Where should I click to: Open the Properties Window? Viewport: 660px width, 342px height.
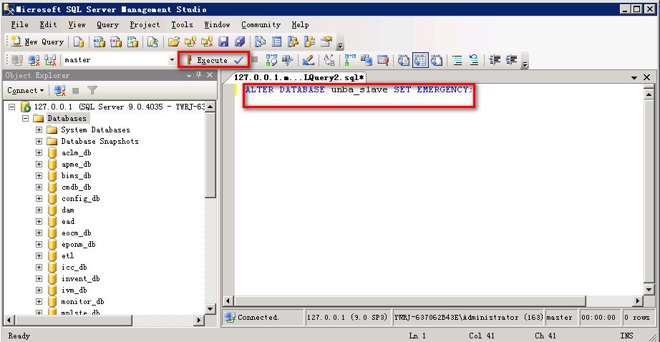pyautogui.click(x=326, y=41)
